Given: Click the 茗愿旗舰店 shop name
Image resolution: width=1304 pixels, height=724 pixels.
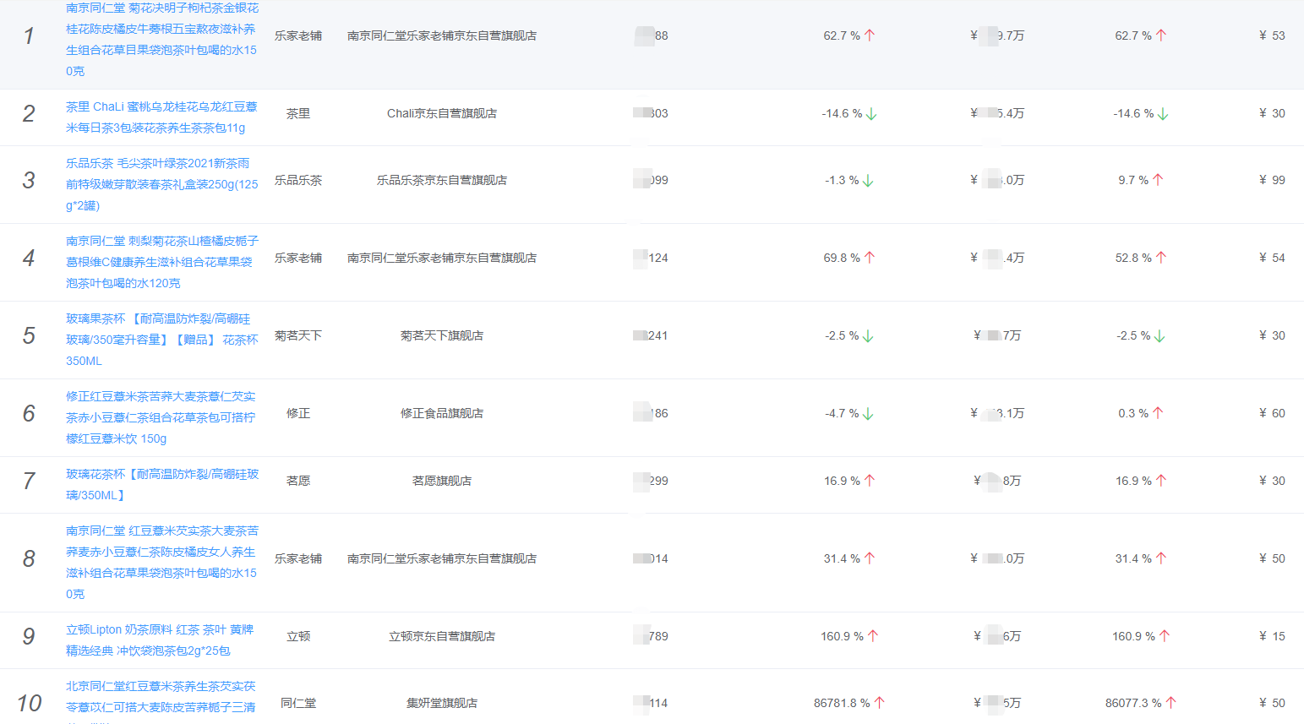Looking at the screenshot, I should tap(442, 481).
